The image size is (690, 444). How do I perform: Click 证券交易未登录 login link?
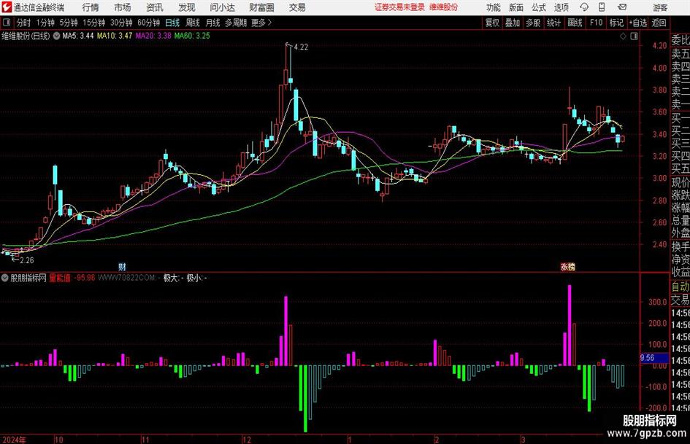399,7
